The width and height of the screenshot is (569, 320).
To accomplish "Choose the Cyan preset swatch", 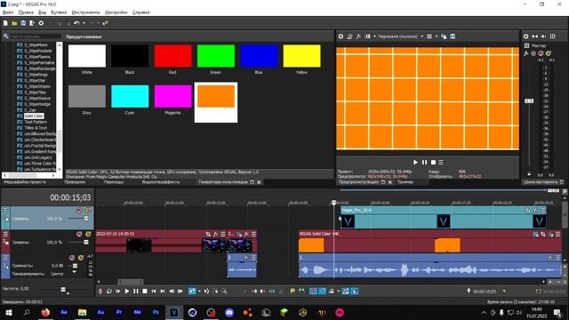I will pos(130,96).
